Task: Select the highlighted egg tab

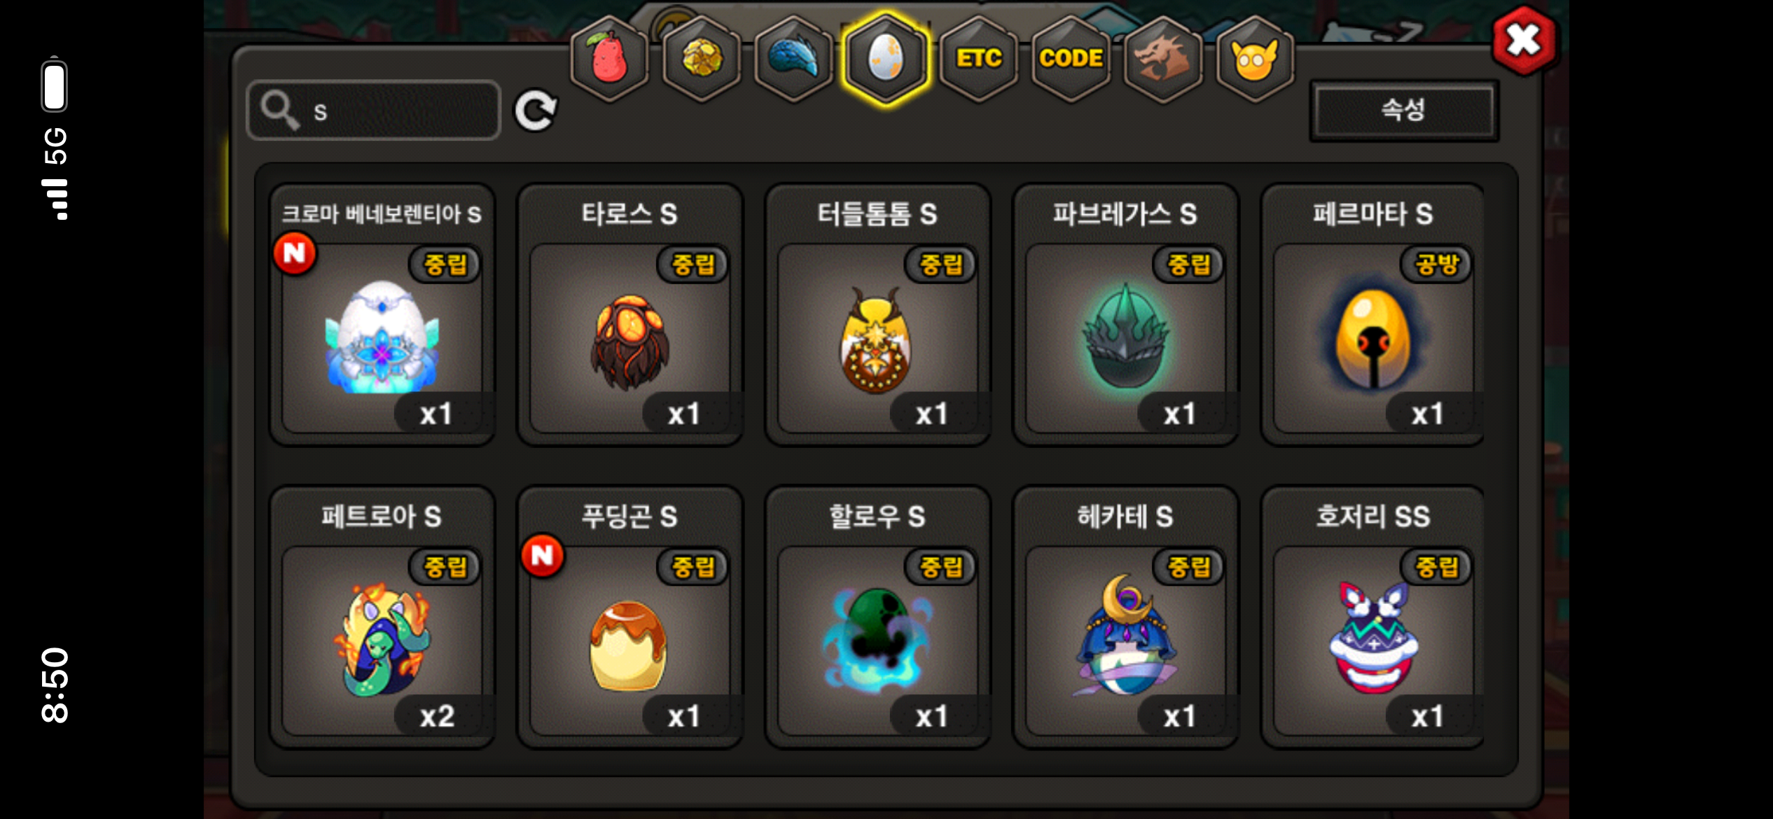Action: [x=886, y=59]
